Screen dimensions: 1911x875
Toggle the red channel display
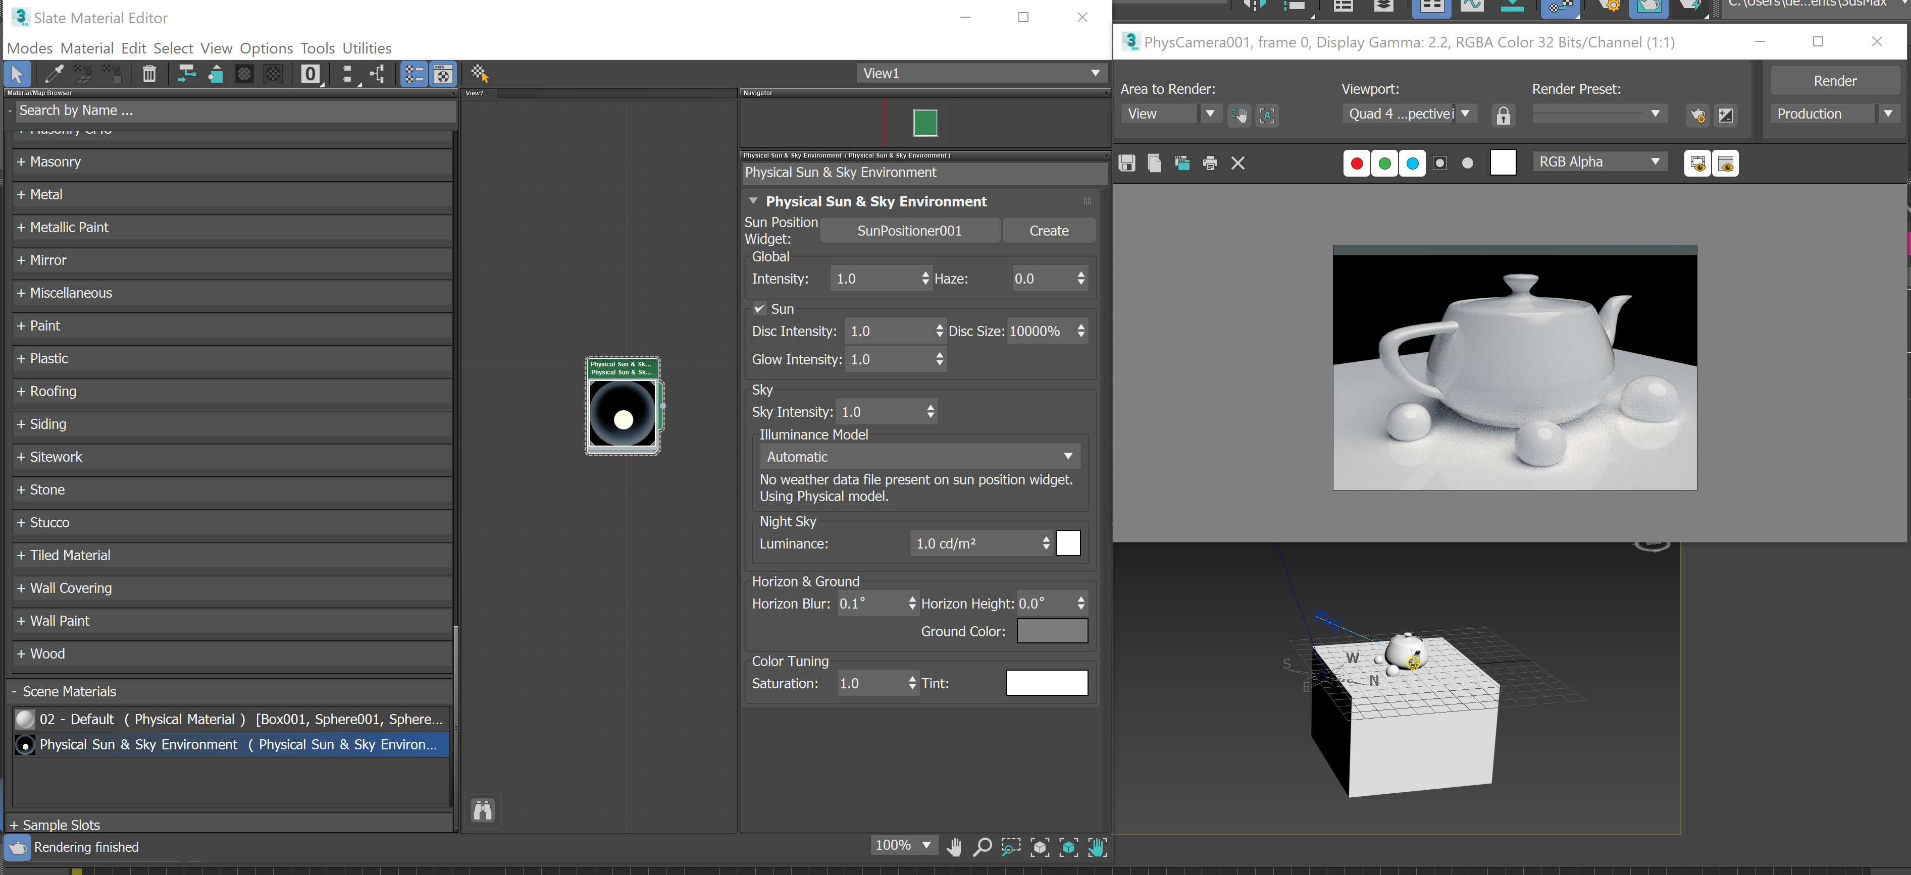pyautogui.click(x=1356, y=162)
